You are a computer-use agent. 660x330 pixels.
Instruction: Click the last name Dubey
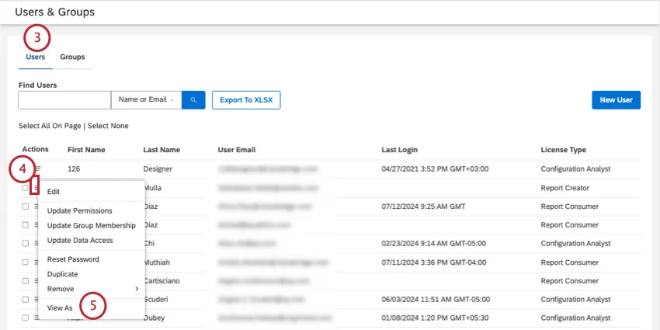click(x=154, y=318)
